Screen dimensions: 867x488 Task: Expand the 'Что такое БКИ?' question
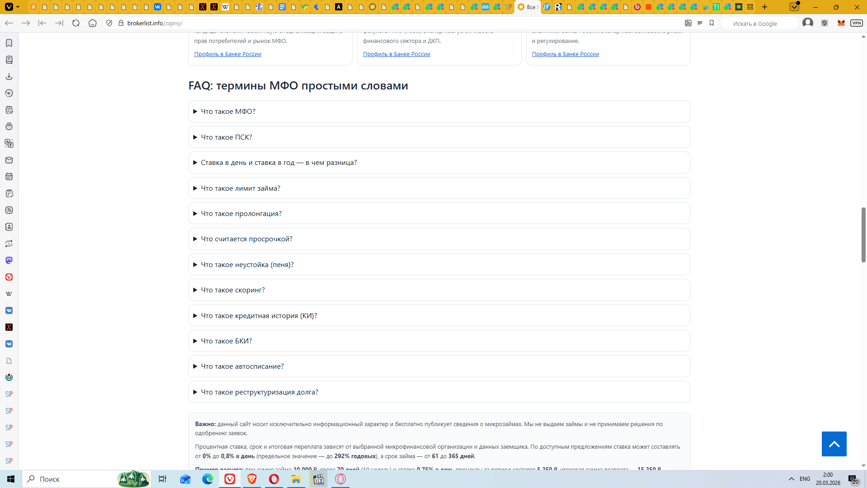coord(226,341)
